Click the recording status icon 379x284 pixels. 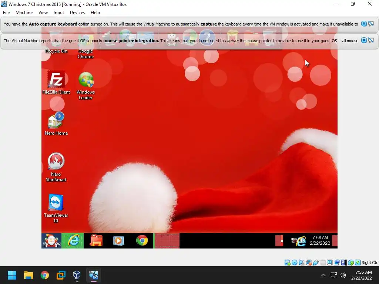click(x=336, y=262)
